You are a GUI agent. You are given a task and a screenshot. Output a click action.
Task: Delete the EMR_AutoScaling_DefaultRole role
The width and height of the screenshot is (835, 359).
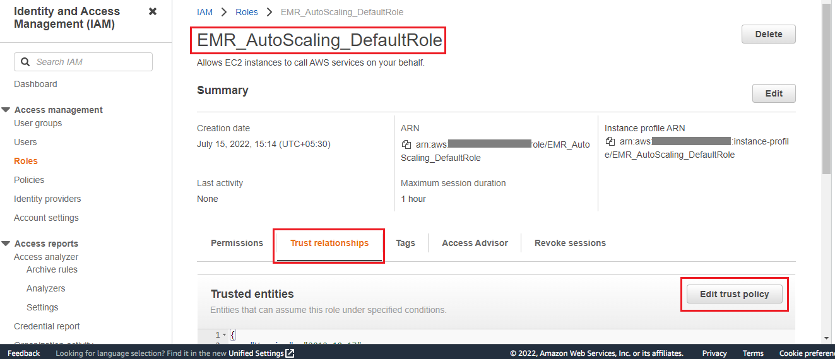click(x=768, y=34)
